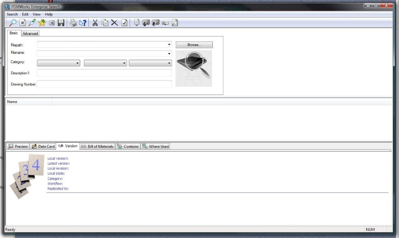Image resolution: width=399 pixels, height=238 pixels.
Task: Open the Where Used tab
Action: pos(155,146)
